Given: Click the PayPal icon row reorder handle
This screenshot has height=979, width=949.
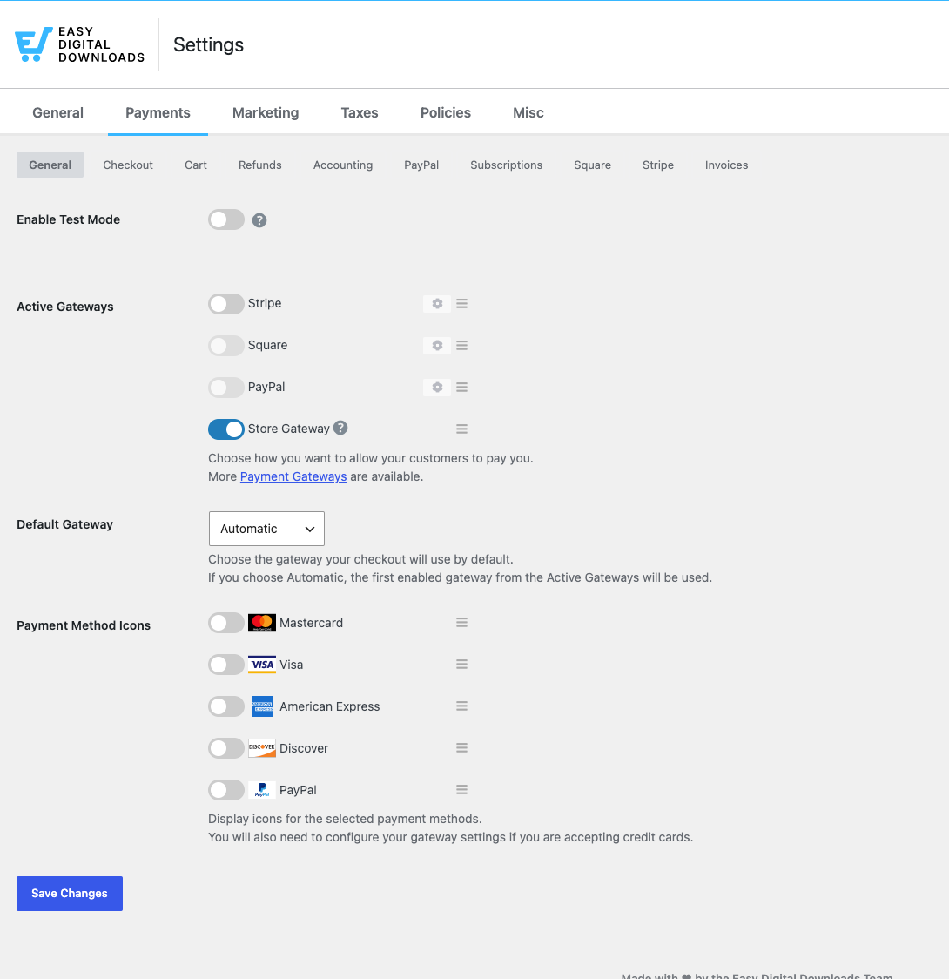Looking at the screenshot, I should point(461,790).
